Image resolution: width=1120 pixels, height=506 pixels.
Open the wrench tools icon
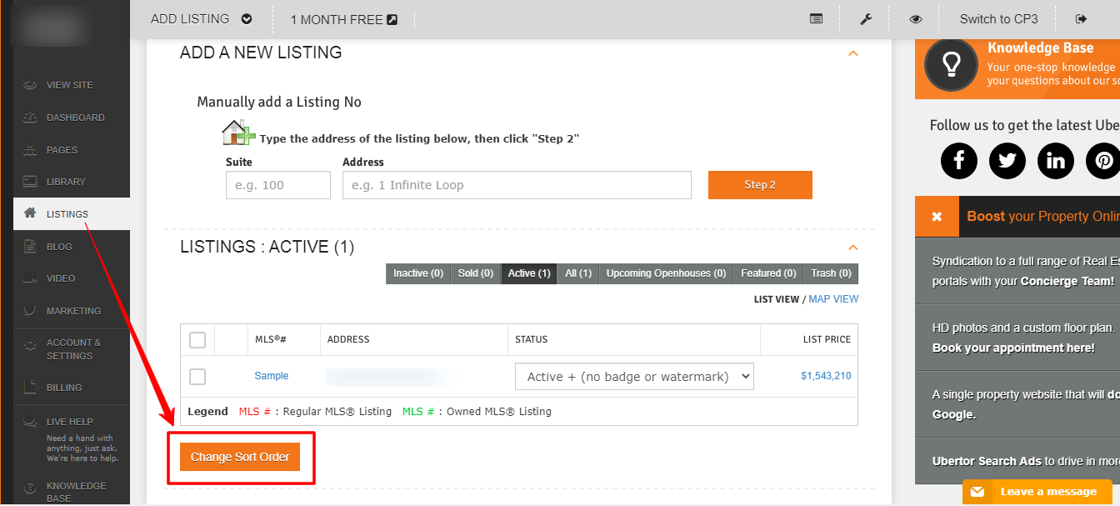click(866, 19)
